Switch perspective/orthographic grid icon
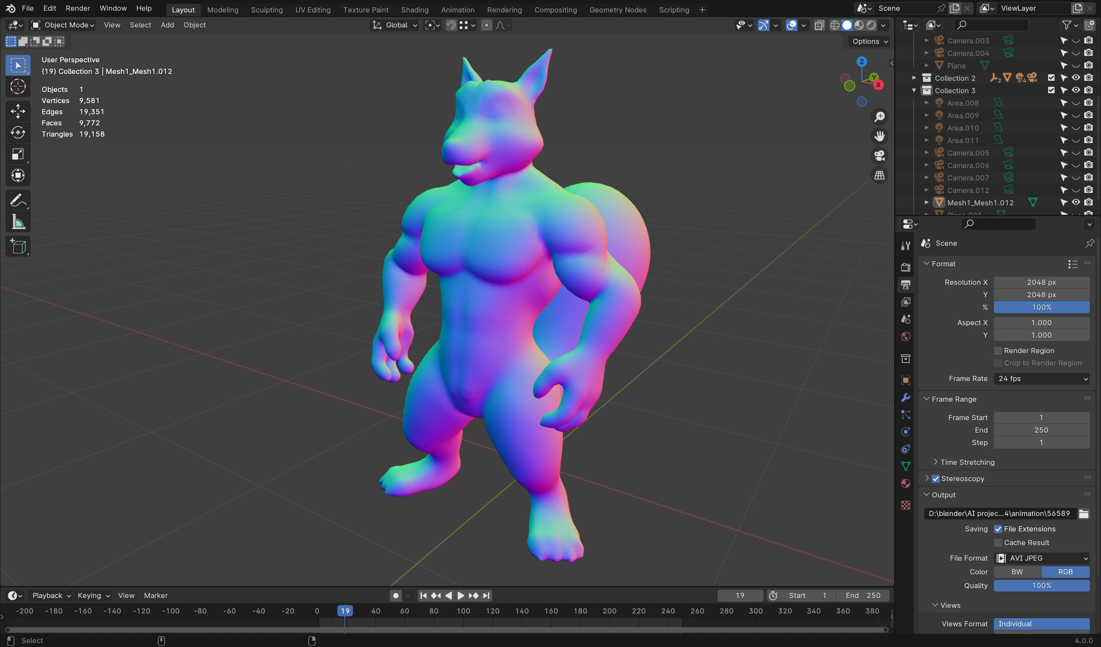 coord(879,176)
